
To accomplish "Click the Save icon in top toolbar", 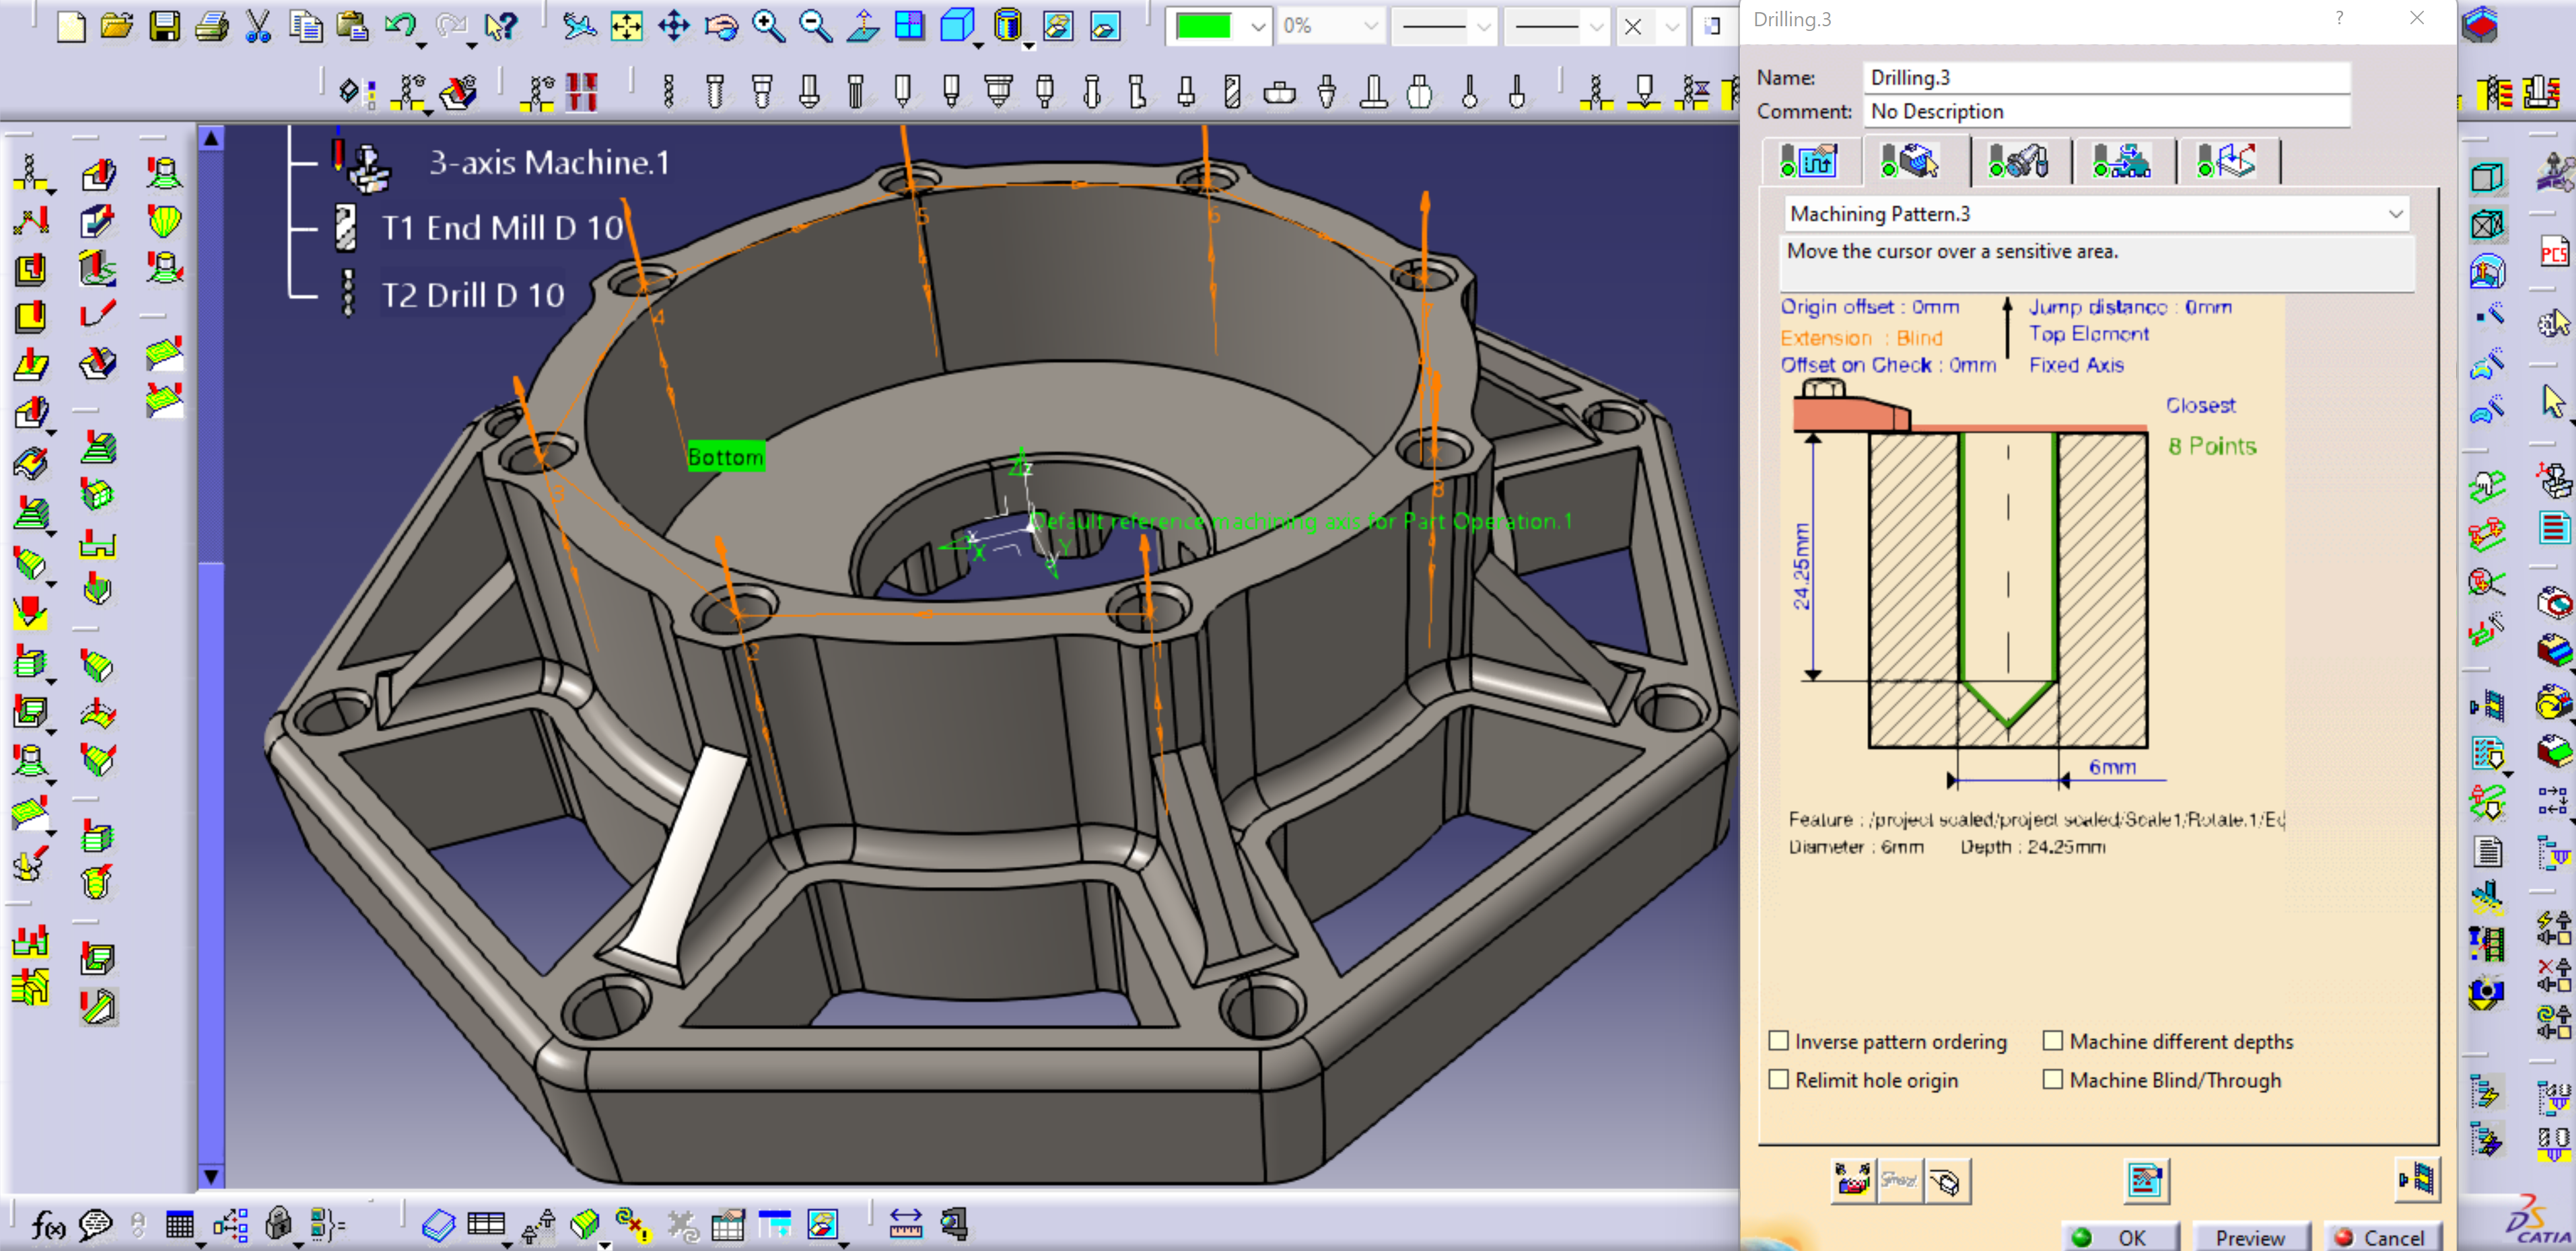I will [x=165, y=27].
